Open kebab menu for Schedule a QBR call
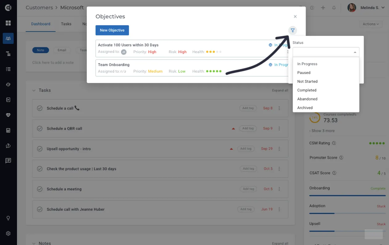The height and width of the screenshot is (245, 389). pos(279,129)
